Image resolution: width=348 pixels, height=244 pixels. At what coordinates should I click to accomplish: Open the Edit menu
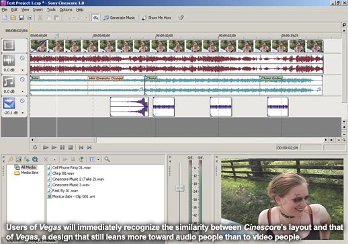tap(14, 9)
